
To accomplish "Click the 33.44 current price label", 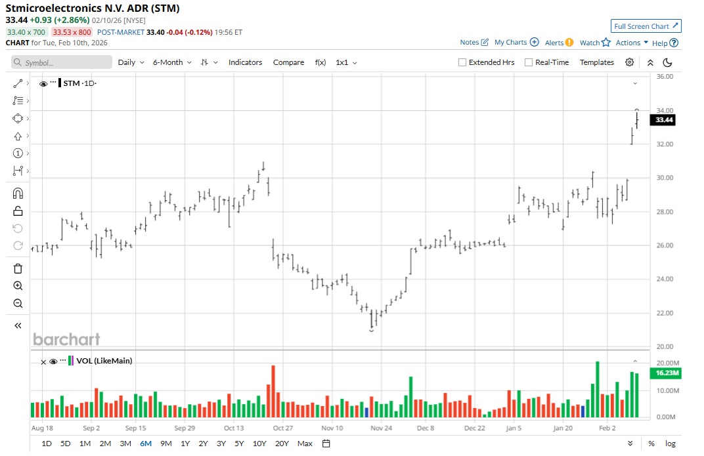I will point(663,119).
